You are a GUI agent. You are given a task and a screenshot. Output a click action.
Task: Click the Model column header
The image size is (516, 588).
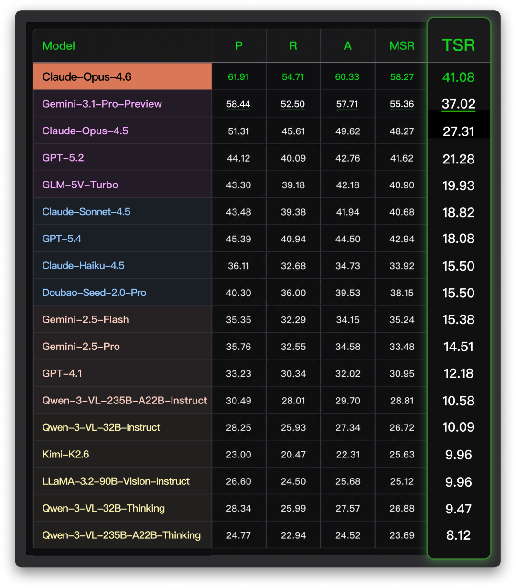coord(59,46)
